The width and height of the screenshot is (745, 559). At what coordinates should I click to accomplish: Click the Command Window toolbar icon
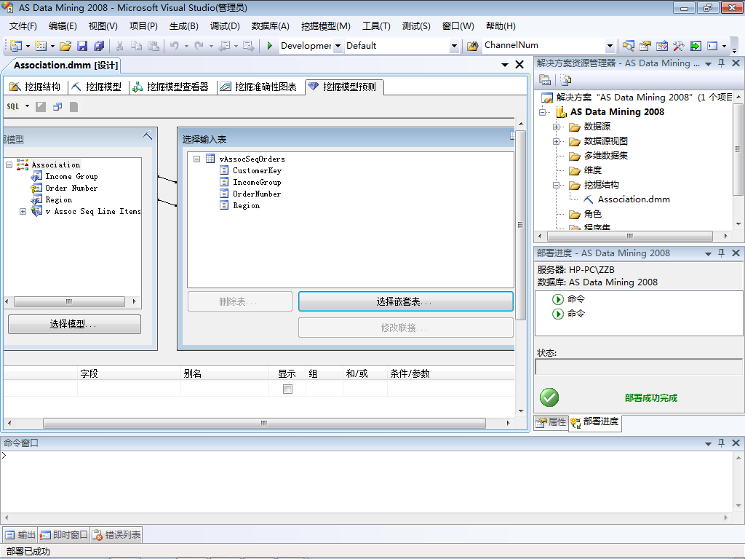click(712, 46)
